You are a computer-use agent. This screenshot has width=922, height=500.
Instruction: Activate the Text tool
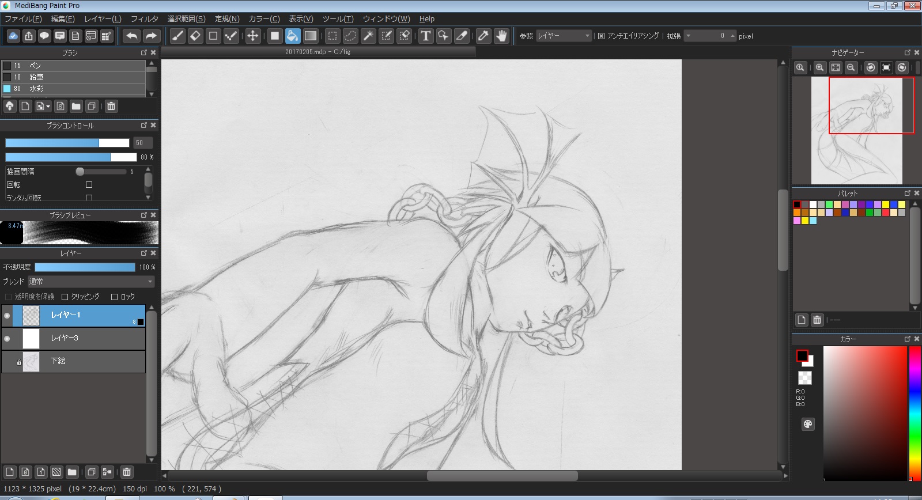(425, 36)
